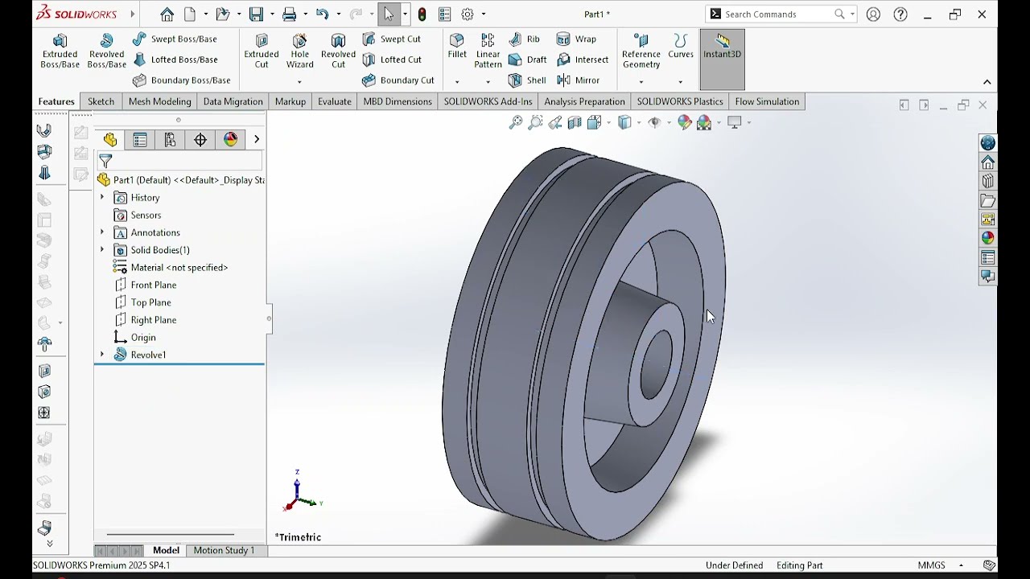Open the Appearances color wheel in task pane

tap(987, 238)
